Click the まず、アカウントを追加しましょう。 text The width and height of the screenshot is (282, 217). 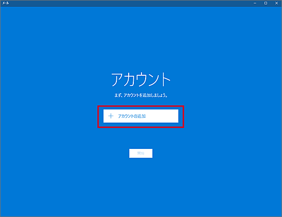click(141, 95)
